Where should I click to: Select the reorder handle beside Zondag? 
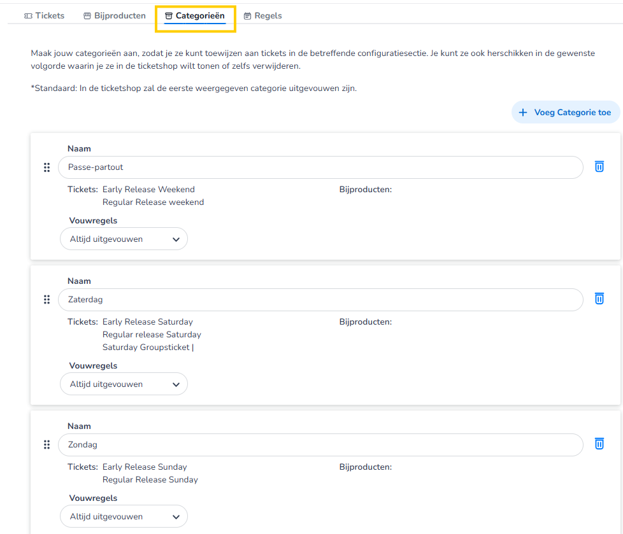click(47, 444)
